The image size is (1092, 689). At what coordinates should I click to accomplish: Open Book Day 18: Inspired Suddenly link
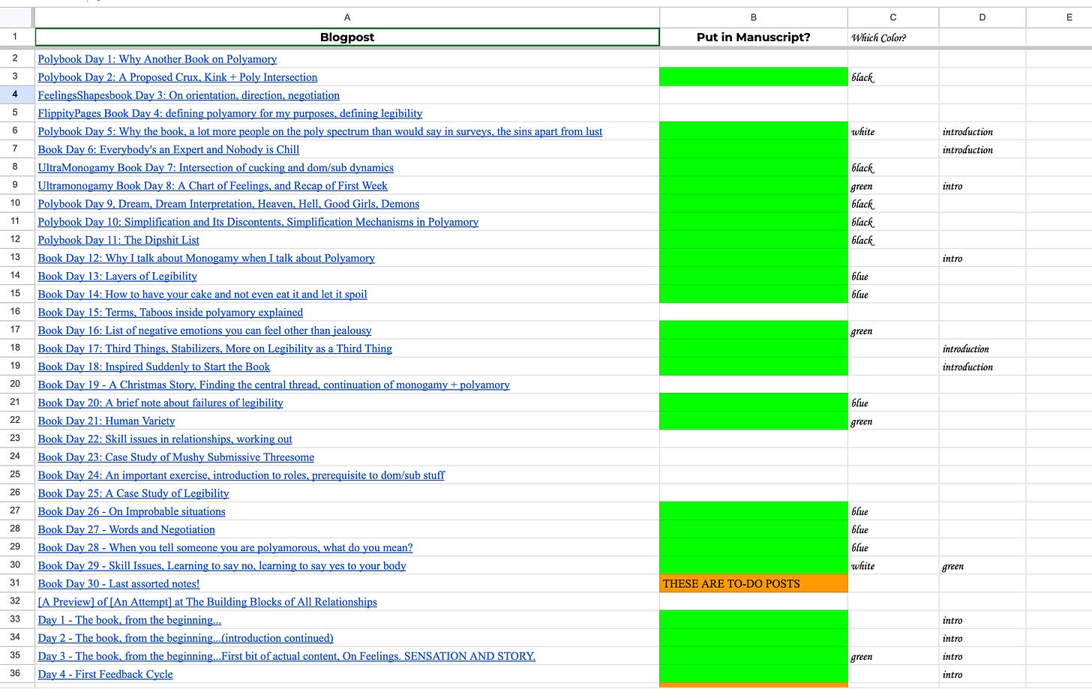point(154,367)
